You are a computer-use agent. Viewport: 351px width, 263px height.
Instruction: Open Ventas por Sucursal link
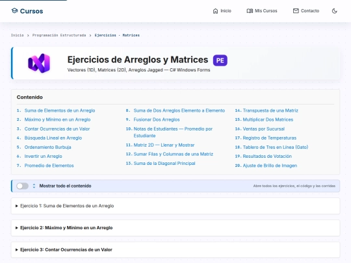click(264, 129)
